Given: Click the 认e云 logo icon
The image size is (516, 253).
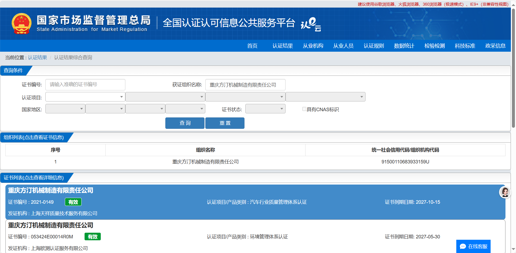Looking at the screenshot, I should pyautogui.click(x=311, y=24).
